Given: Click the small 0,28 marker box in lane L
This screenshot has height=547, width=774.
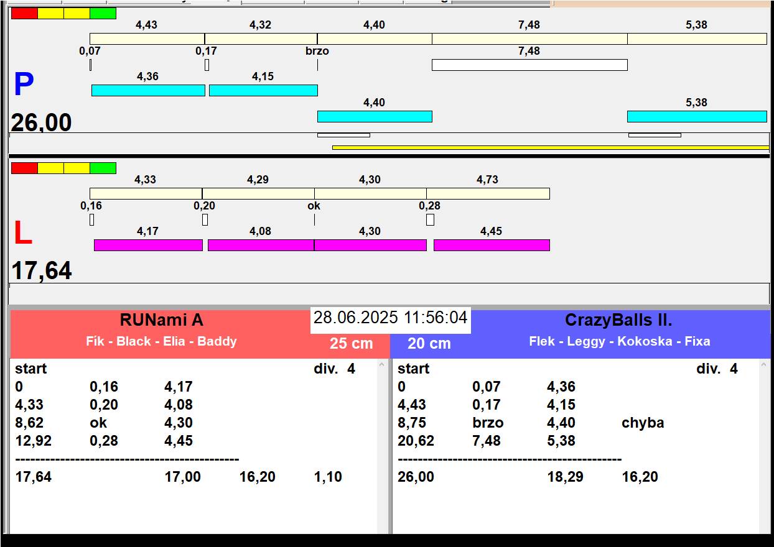Looking at the screenshot, I should [430, 219].
